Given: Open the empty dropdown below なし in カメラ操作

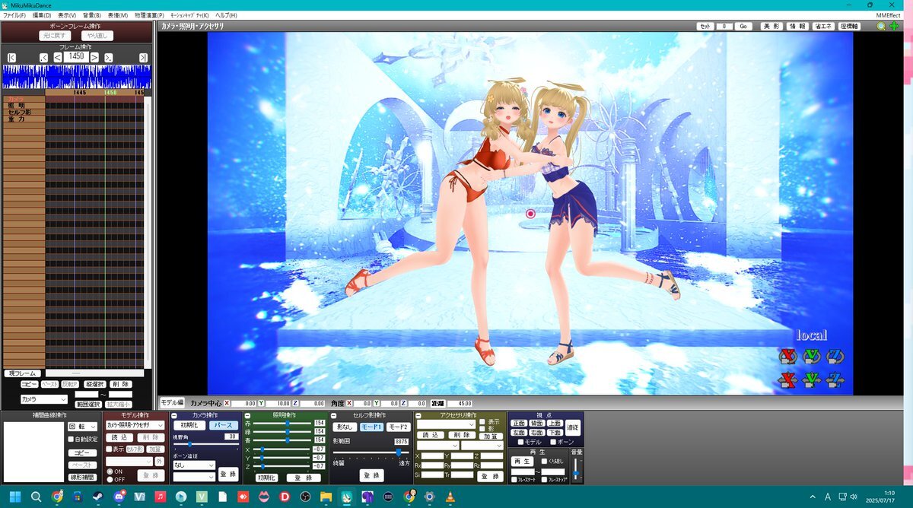Looking at the screenshot, I should pos(194,476).
